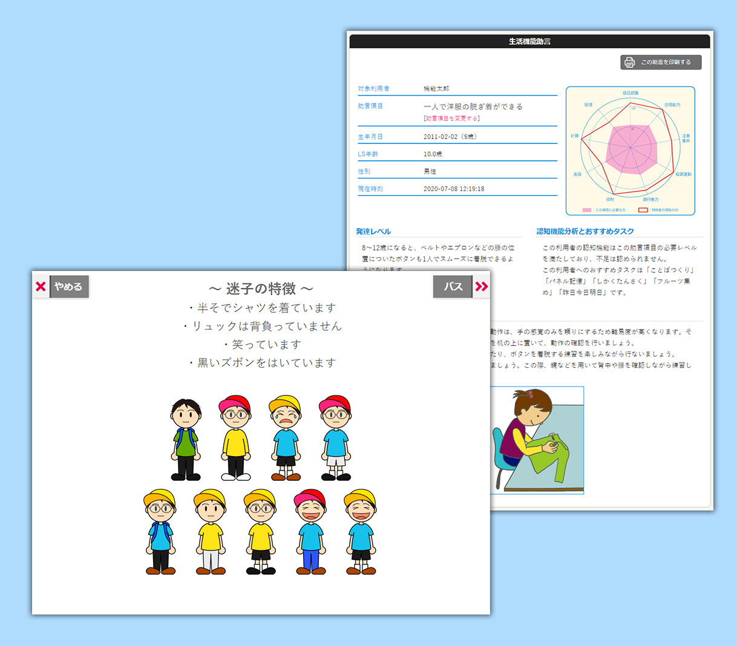737x646 pixels.
Task: Click the 認知機能分析とおすすめタスク heading
Action: pos(585,231)
